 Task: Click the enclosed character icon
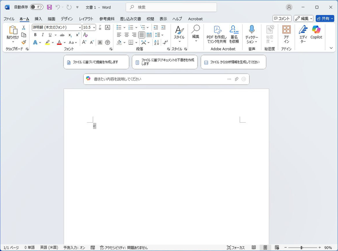108,42
